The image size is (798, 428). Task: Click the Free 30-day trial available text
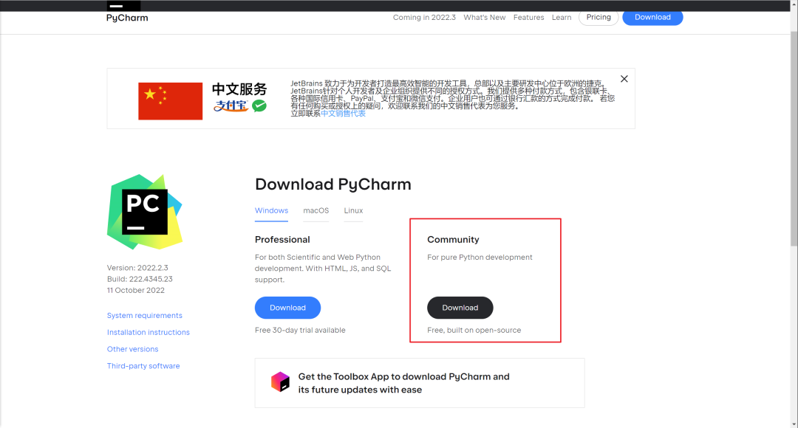[x=300, y=330]
